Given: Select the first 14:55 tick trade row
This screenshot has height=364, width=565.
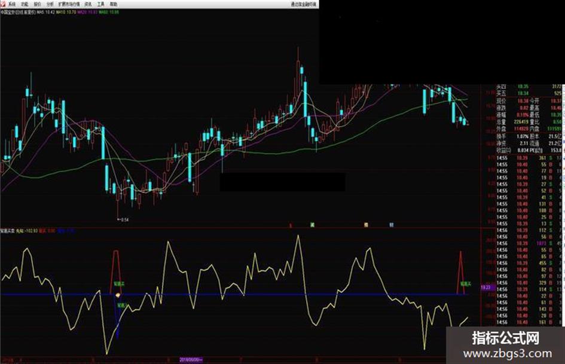Looking at the screenshot, I should (529, 158).
